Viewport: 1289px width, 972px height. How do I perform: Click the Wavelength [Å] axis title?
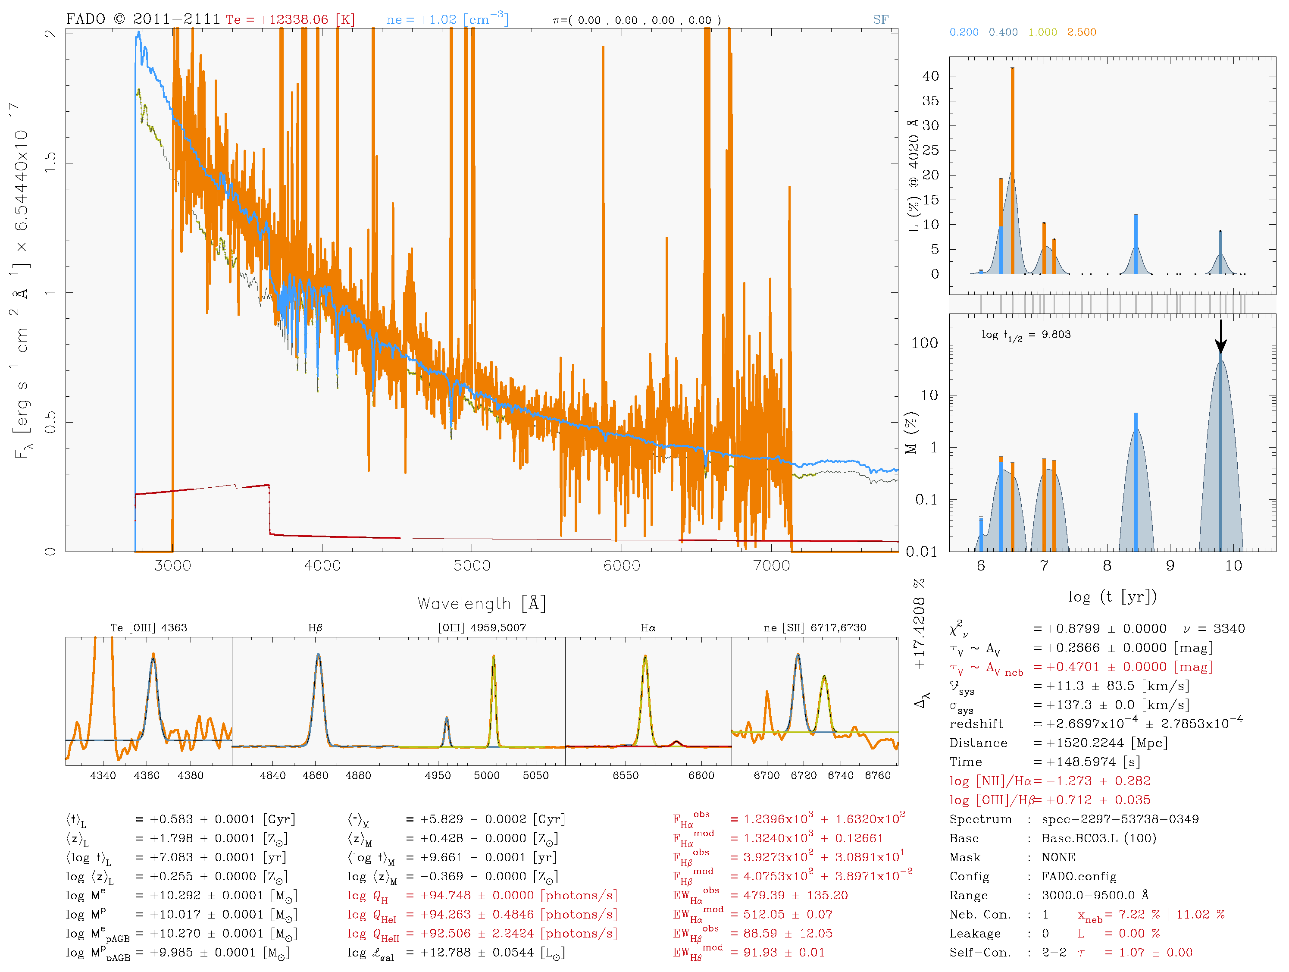click(x=482, y=603)
